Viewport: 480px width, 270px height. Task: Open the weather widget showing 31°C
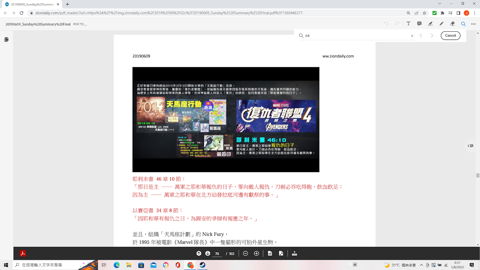(x=400, y=265)
